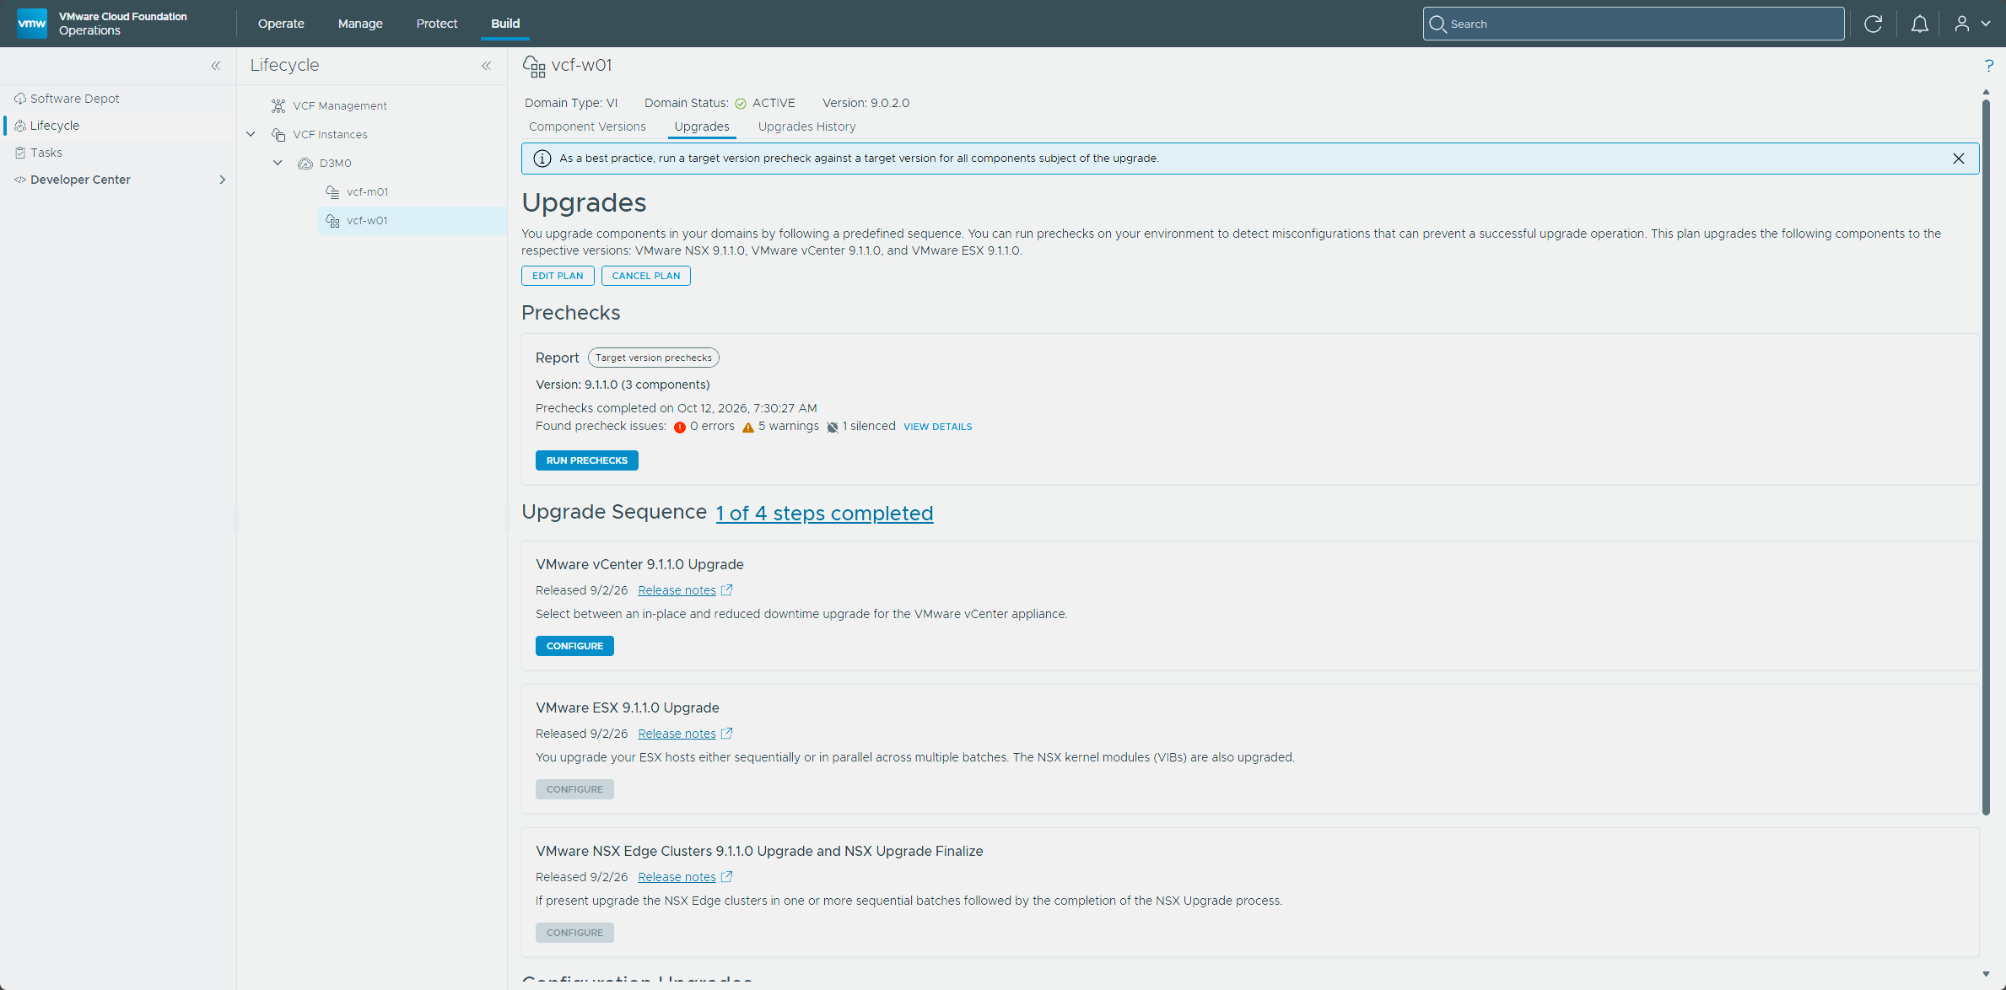
Task: Click the Software Depot sidebar icon
Action: (x=20, y=99)
